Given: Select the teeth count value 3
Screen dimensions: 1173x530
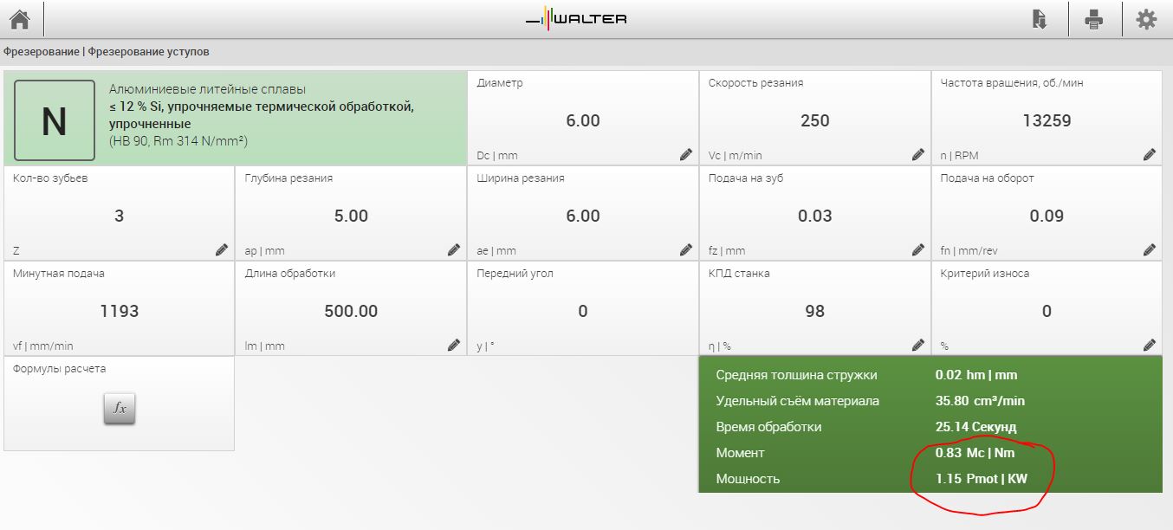Looking at the screenshot, I should [120, 216].
